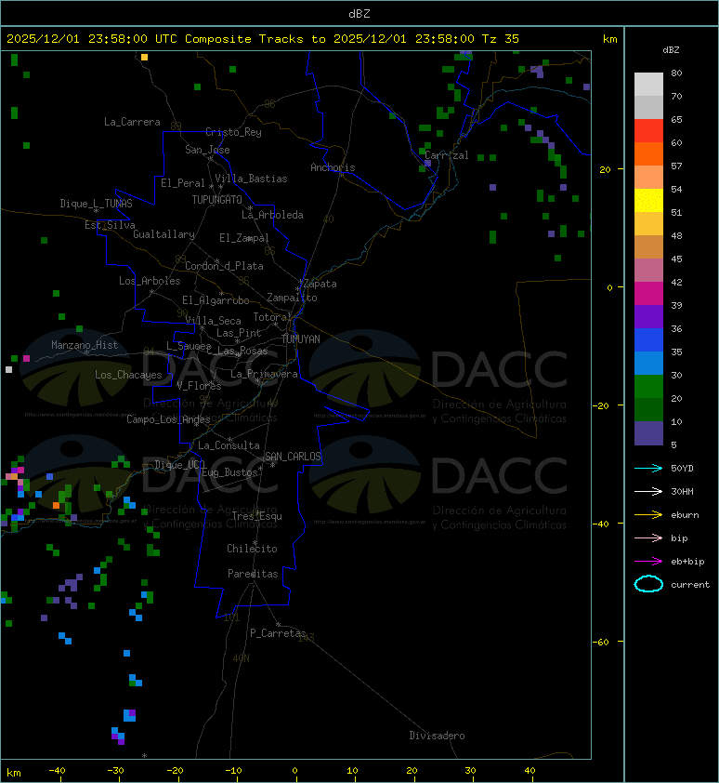Click the Villa_Seca place label

[213, 321]
